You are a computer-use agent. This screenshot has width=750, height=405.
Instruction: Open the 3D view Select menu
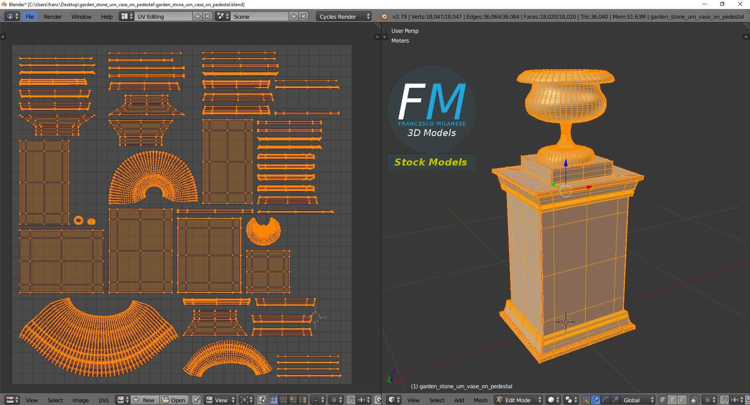coord(437,400)
